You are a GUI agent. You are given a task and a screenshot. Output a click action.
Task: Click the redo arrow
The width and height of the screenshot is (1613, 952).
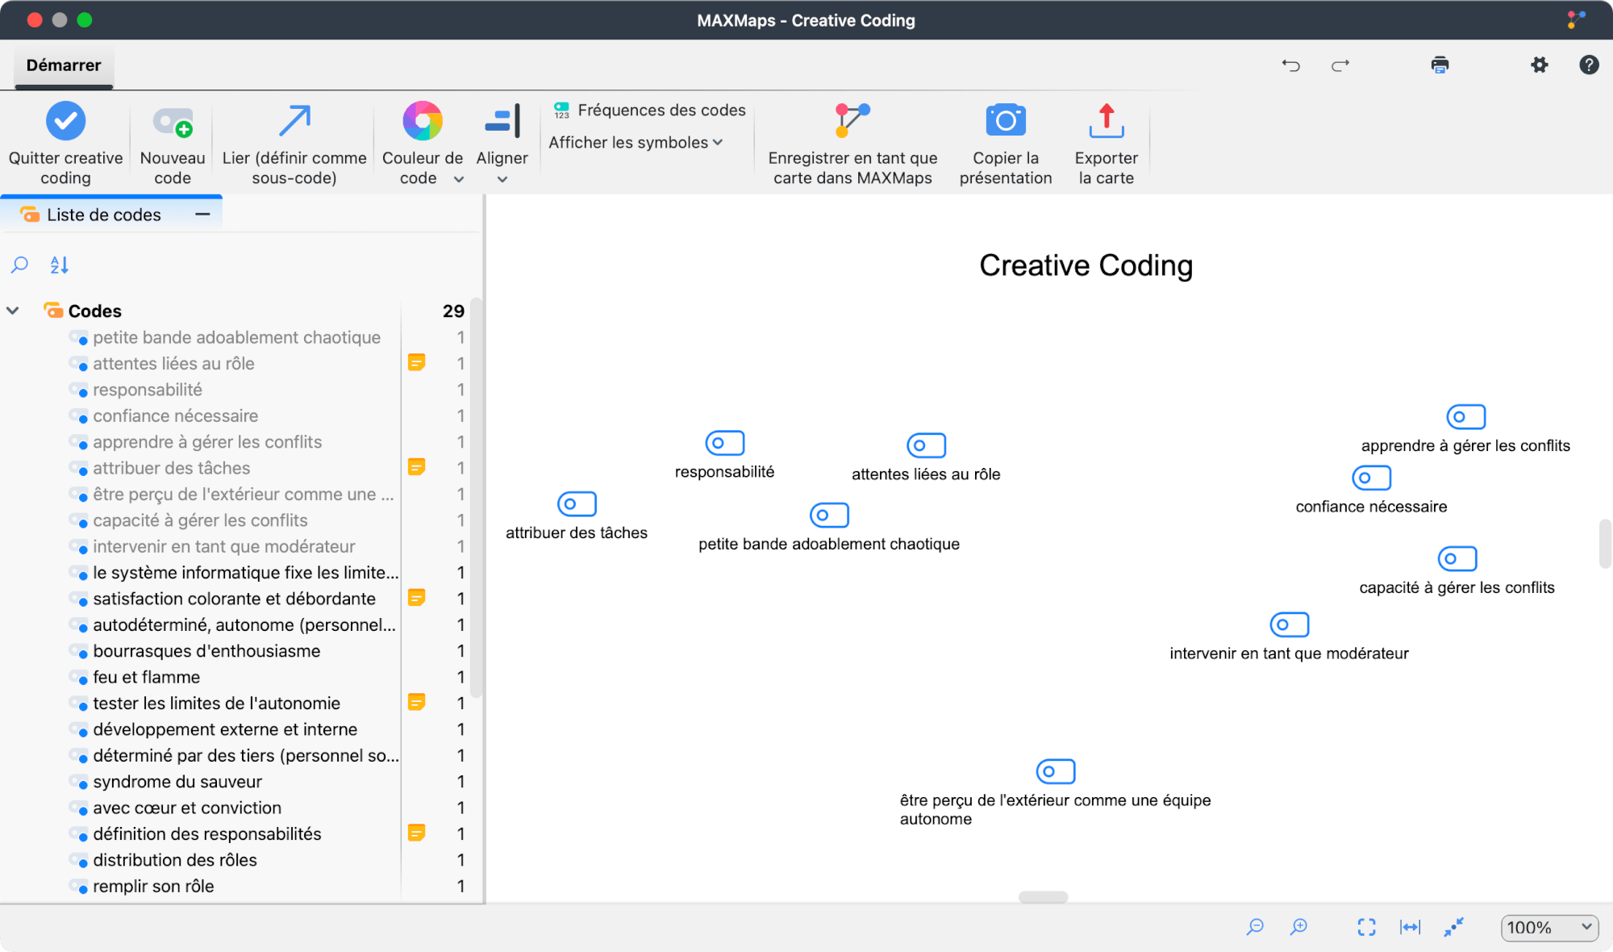[x=1340, y=65]
